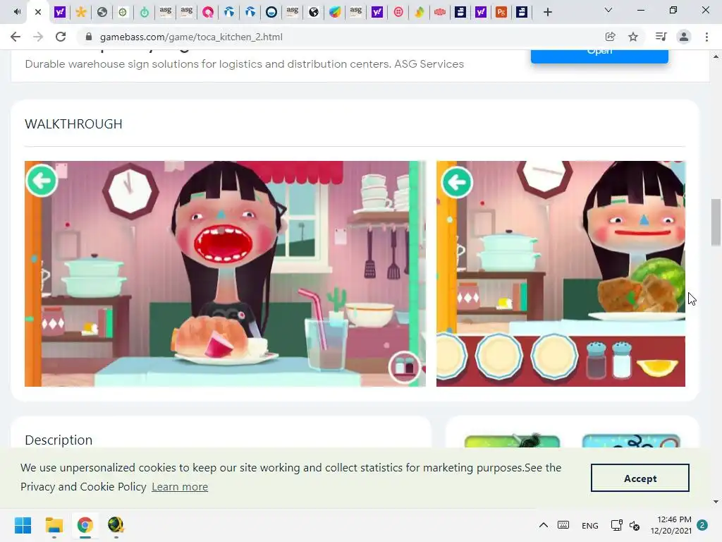This screenshot has height=542, width=722.
Task: Open the Learn more cookie policy link
Action: (x=180, y=487)
